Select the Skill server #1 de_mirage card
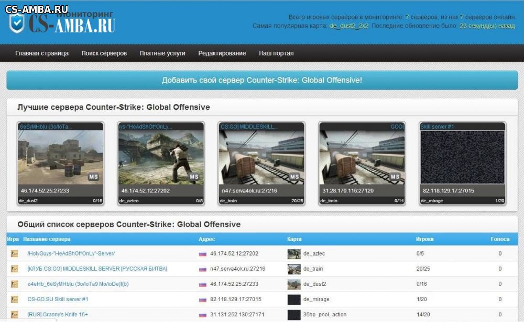524x322 pixels. (463, 163)
